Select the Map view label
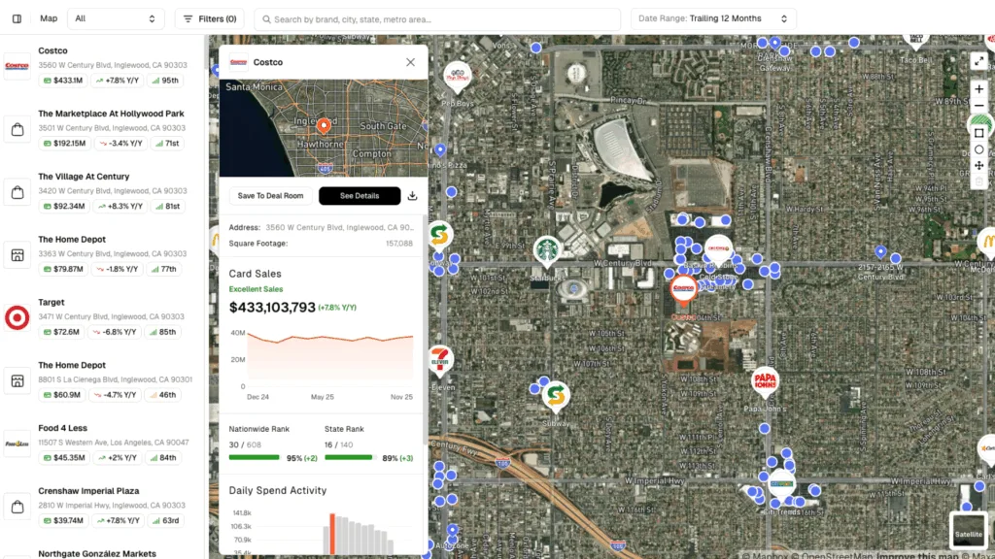Image resolution: width=995 pixels, height=559 pixels. (x=49, y=17)
